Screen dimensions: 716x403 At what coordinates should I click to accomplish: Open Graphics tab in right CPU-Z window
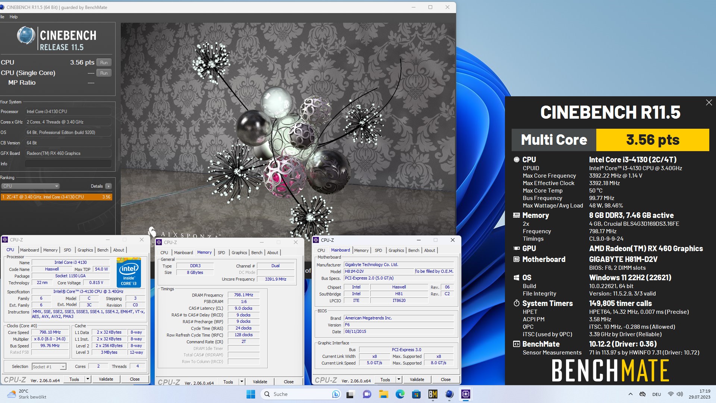[396, 250]
